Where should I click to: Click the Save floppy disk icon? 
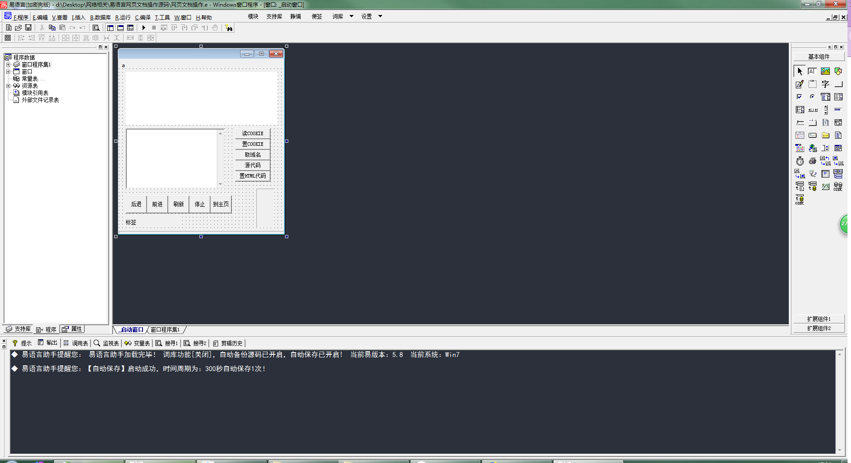28,28
